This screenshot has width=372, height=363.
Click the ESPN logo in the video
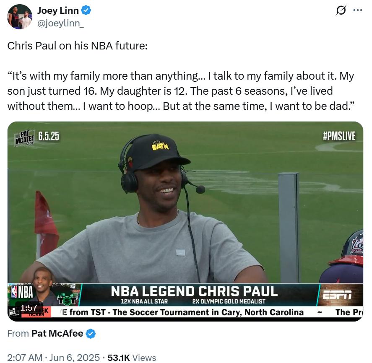coord(337,295)
